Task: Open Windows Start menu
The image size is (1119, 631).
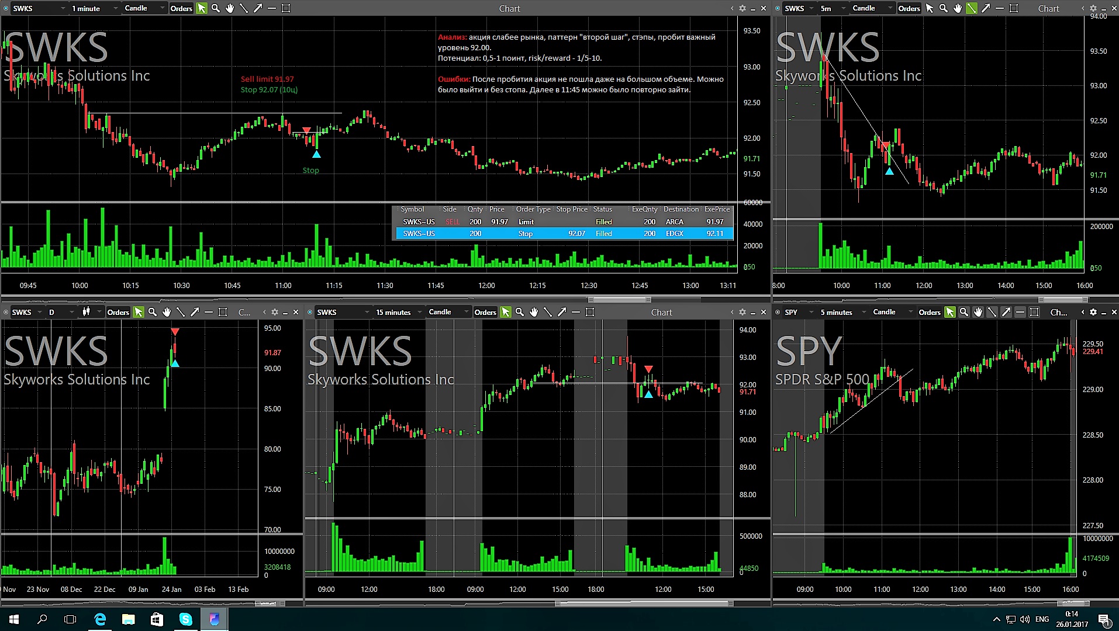Action: [x=14, y=619]
